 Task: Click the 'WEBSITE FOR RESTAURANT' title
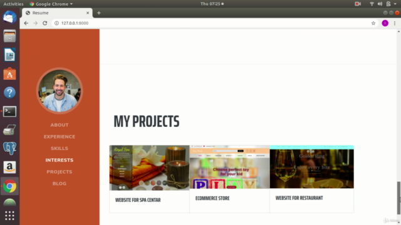299,198
